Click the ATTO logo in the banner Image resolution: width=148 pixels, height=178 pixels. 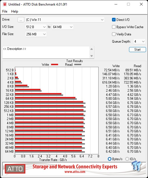[15, 169]
